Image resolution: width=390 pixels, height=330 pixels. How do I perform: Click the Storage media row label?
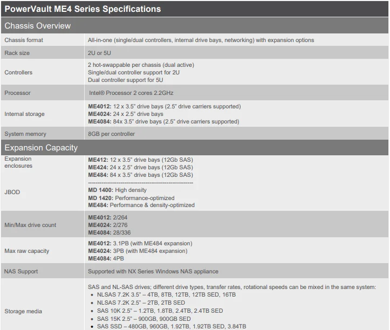(23, 311)
